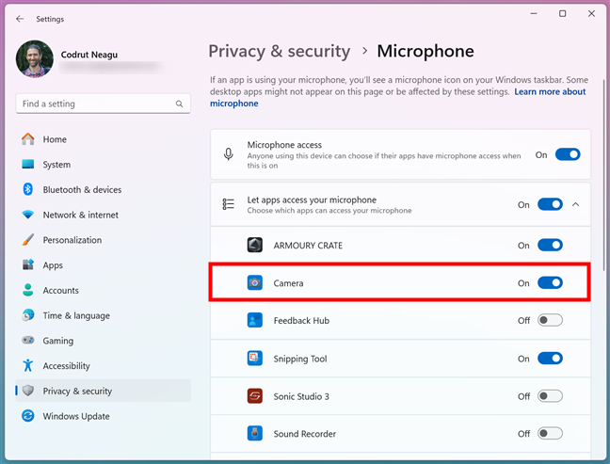Select Network & internet category
The height and width of the screenshot is (464, 610).
[x=104, y=215]
